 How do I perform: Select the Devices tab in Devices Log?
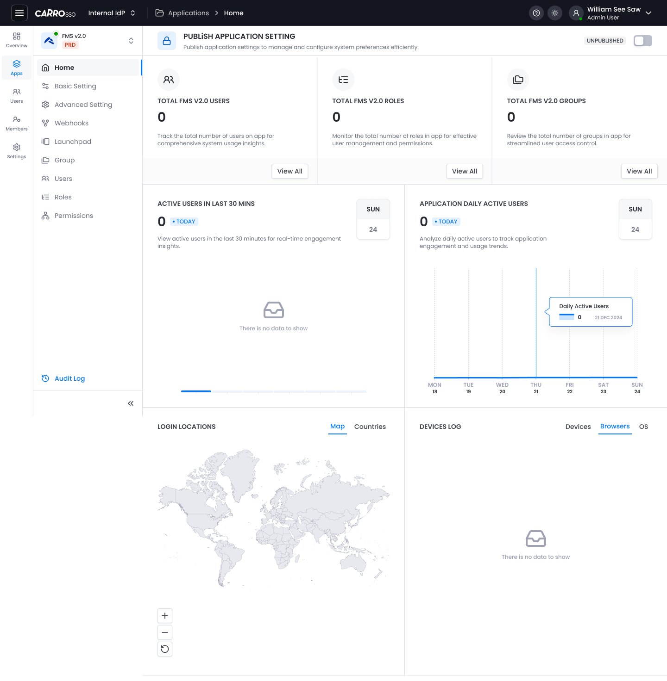click(x=578, y=427)
